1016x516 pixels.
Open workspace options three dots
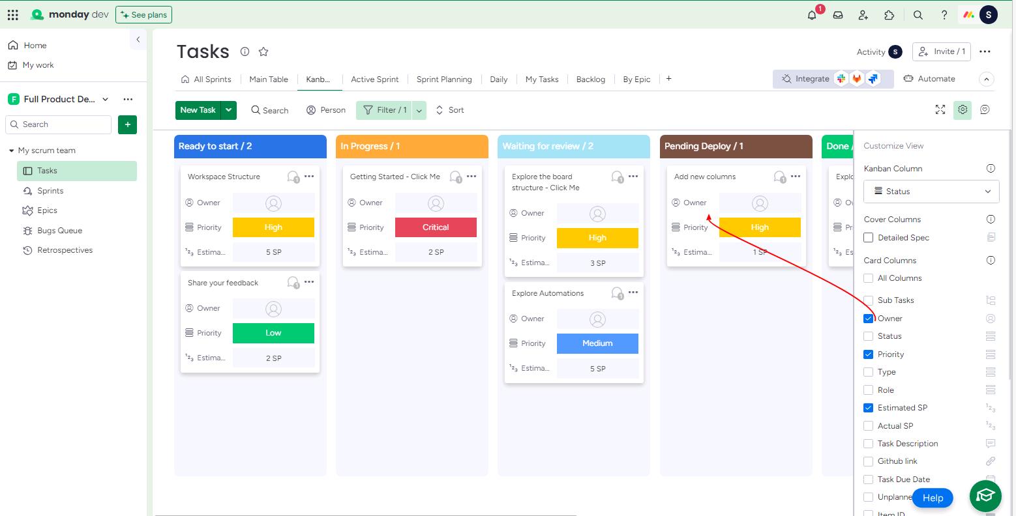point(128,99)
